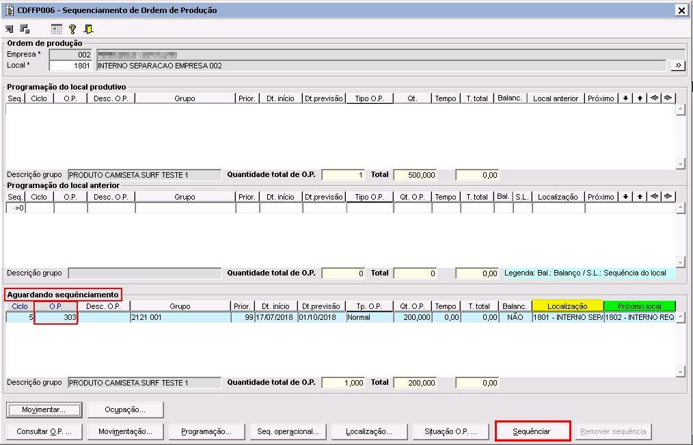Screen dimensions: 693x445
Task: Click the first arrow icon in the toolbar
Action: tap(10, 29)
